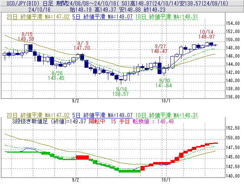Click the period low 安139.57(24/09/16) text

[204, 3]
